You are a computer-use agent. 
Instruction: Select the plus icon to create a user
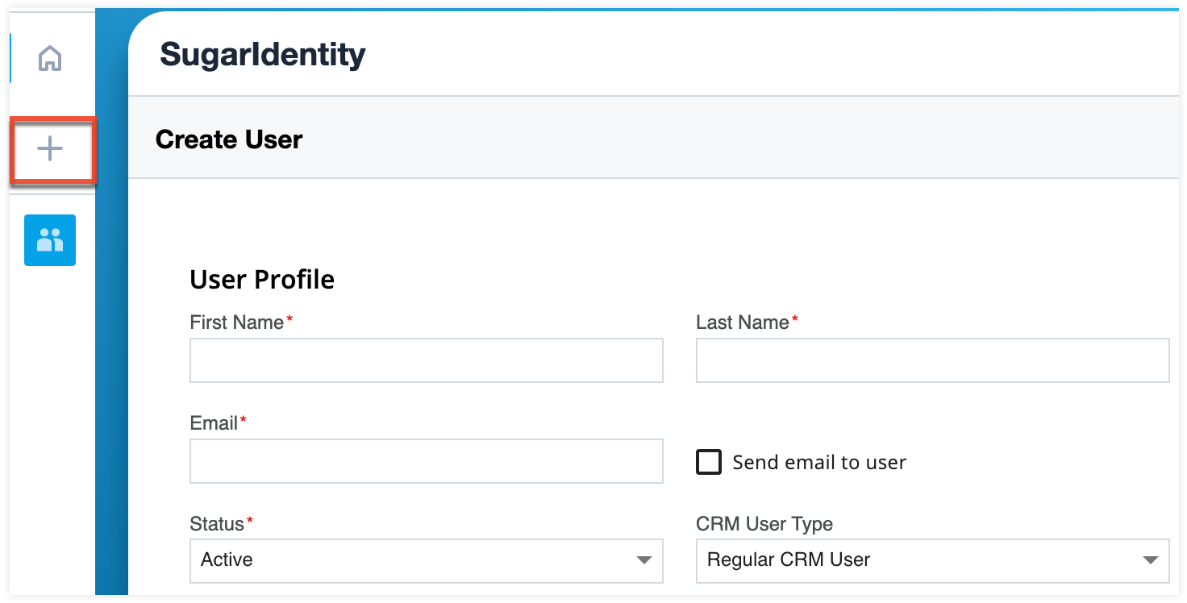pos(50,148)
